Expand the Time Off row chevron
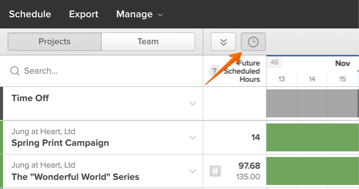Image resolution: width=359 pixels, height=189 pixels. click(192, 104)
